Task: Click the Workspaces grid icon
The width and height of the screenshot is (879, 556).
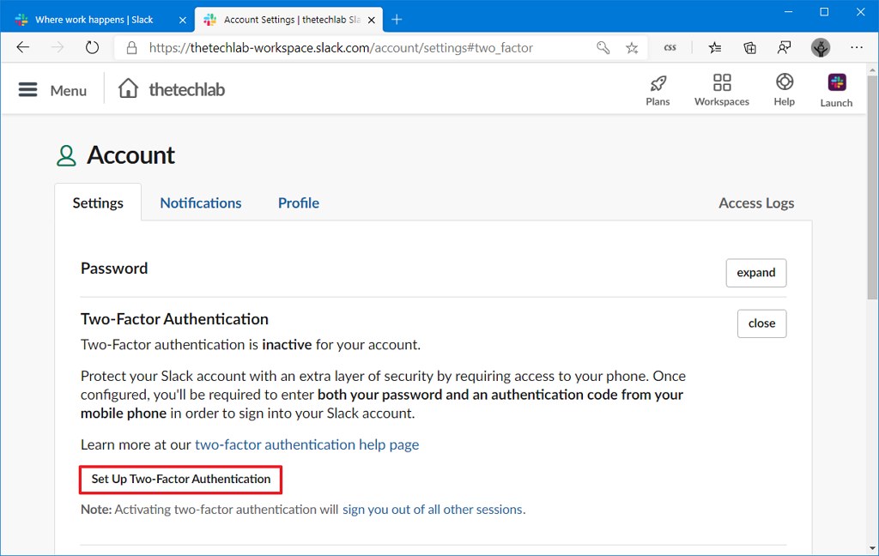Action: pyautogui.click(x=721, y=88)
